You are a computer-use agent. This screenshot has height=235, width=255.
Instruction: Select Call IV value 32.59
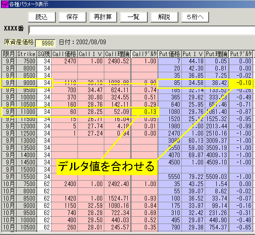pos(91,206)
